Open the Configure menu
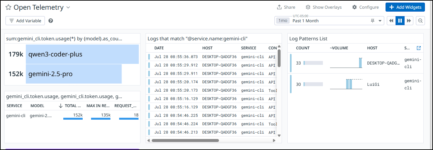This screenshot has height=150, width=433. click(366, 7)
